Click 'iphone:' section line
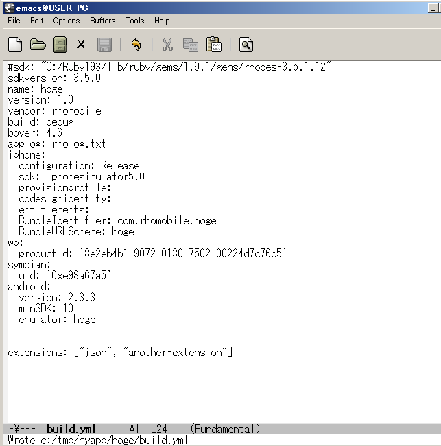Screen dimensions: 441x446 (27, 155)
